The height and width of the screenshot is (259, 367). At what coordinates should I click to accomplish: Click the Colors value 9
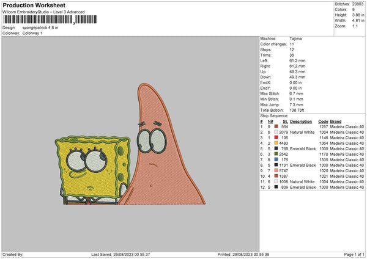354,10
